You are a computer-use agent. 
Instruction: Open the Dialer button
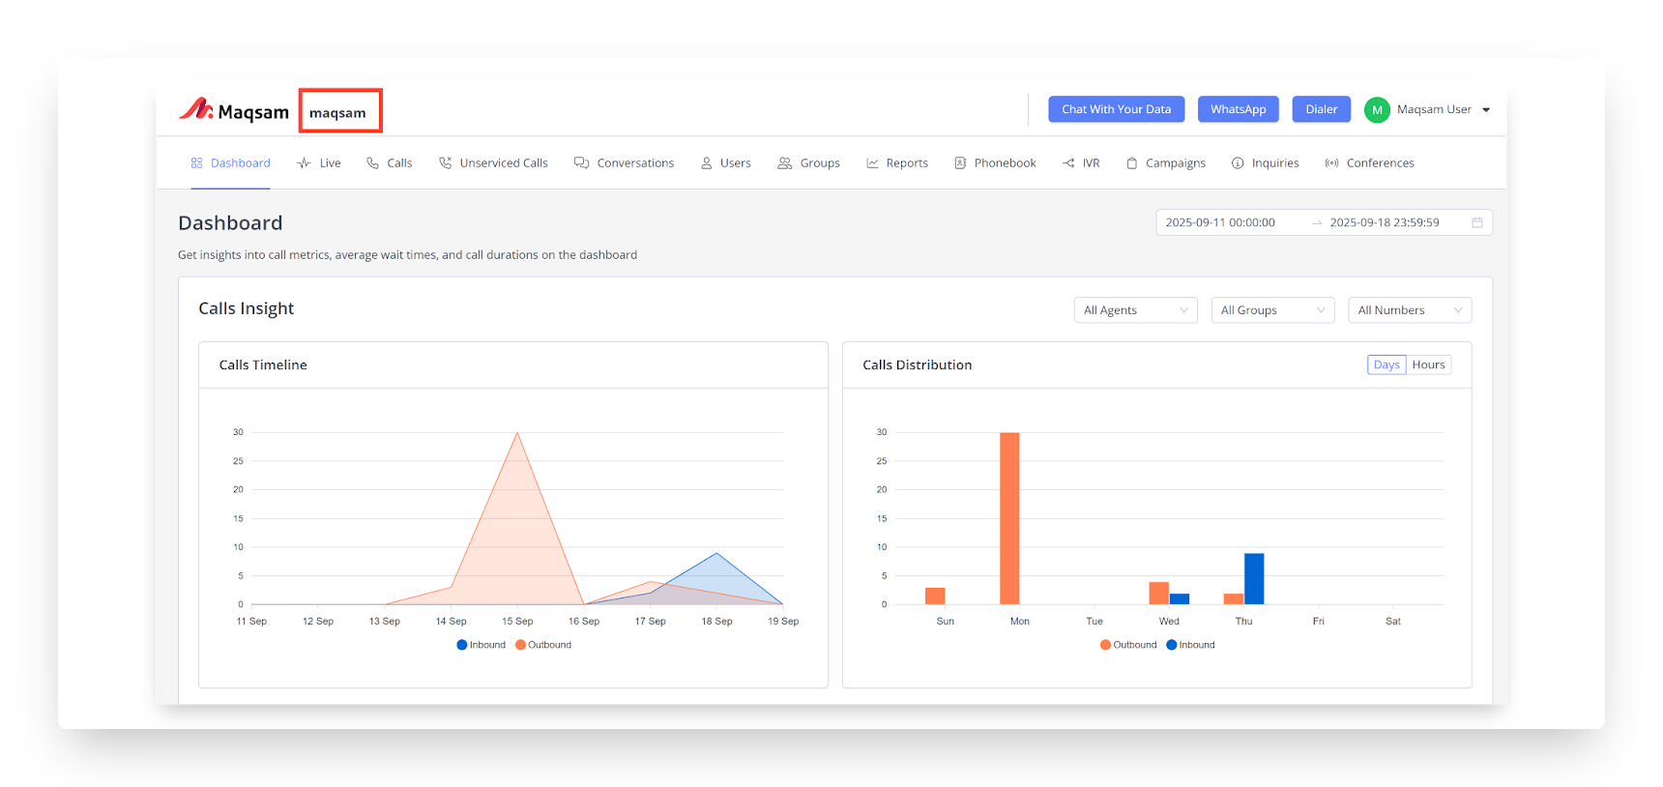click(x=1321, y=109)
